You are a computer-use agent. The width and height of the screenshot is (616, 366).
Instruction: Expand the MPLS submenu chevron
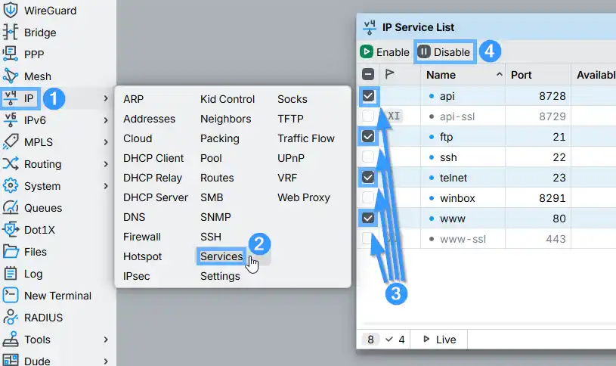[x=106, y=142]
